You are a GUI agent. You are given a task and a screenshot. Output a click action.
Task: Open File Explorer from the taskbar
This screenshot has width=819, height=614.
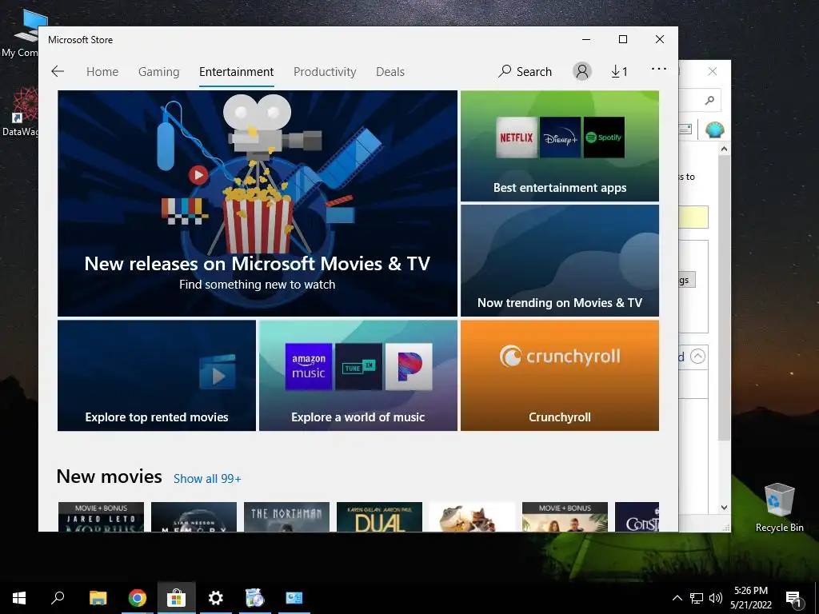coord(98,598)
